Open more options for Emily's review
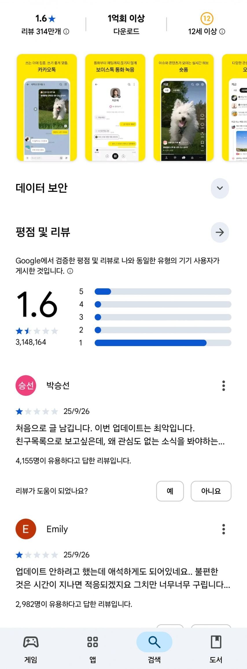Image resolution: width=247 pixels, height=669 pixels. [x=223, y=529]
